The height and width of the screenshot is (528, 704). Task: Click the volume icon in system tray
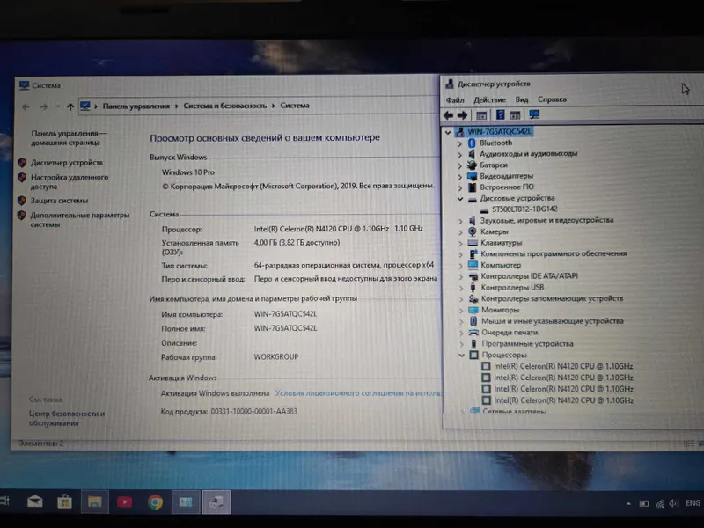click(673, 503)
